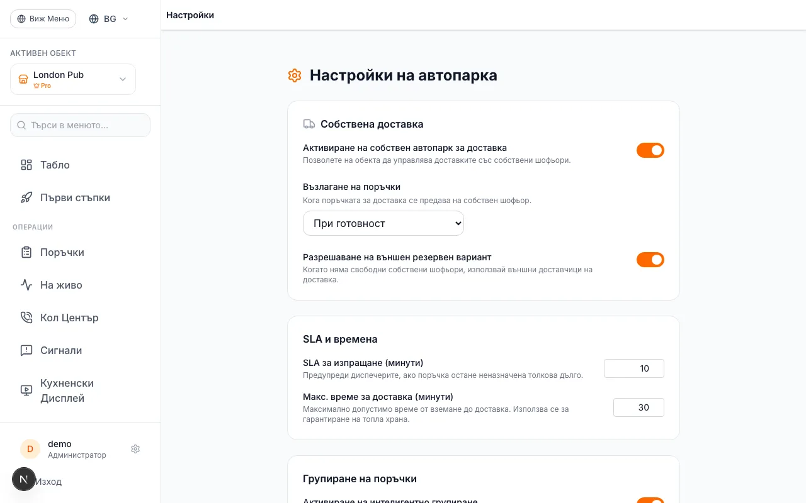Open the Сигнали menu item

80,350
